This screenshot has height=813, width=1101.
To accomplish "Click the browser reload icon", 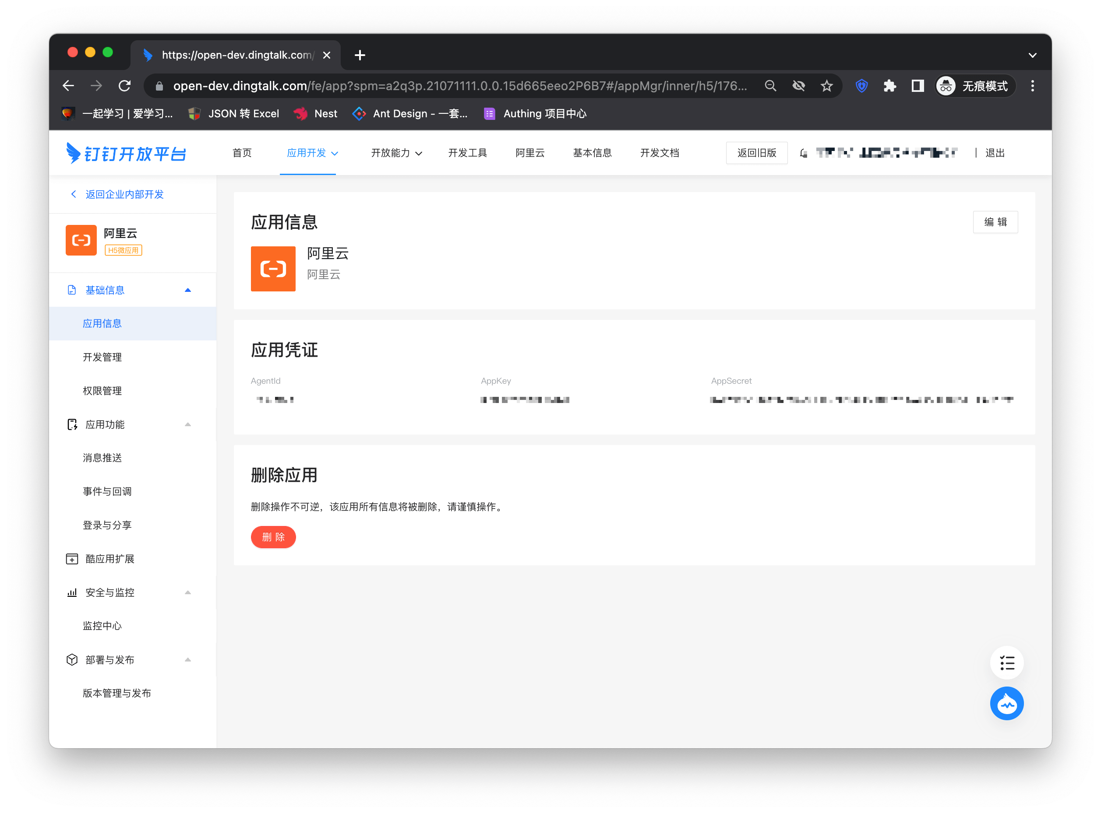I will (x=125, y=86).
